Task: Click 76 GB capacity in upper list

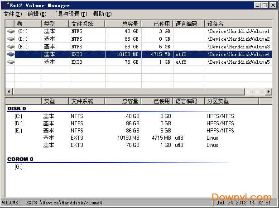Action: [x=131, y=62]
